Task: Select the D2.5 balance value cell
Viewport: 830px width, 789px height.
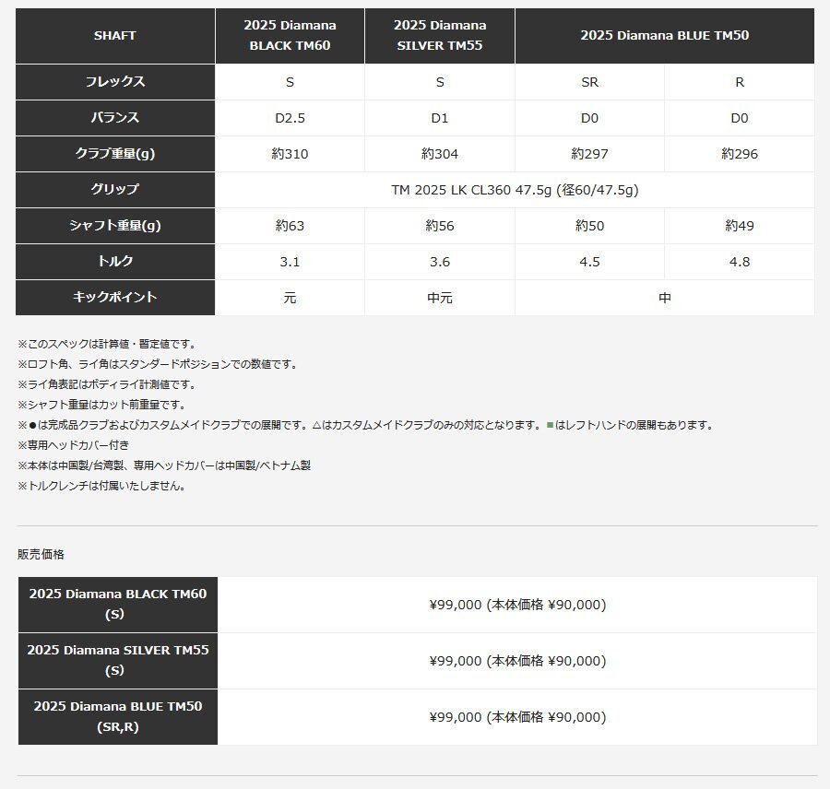Action: pos(290,118)
